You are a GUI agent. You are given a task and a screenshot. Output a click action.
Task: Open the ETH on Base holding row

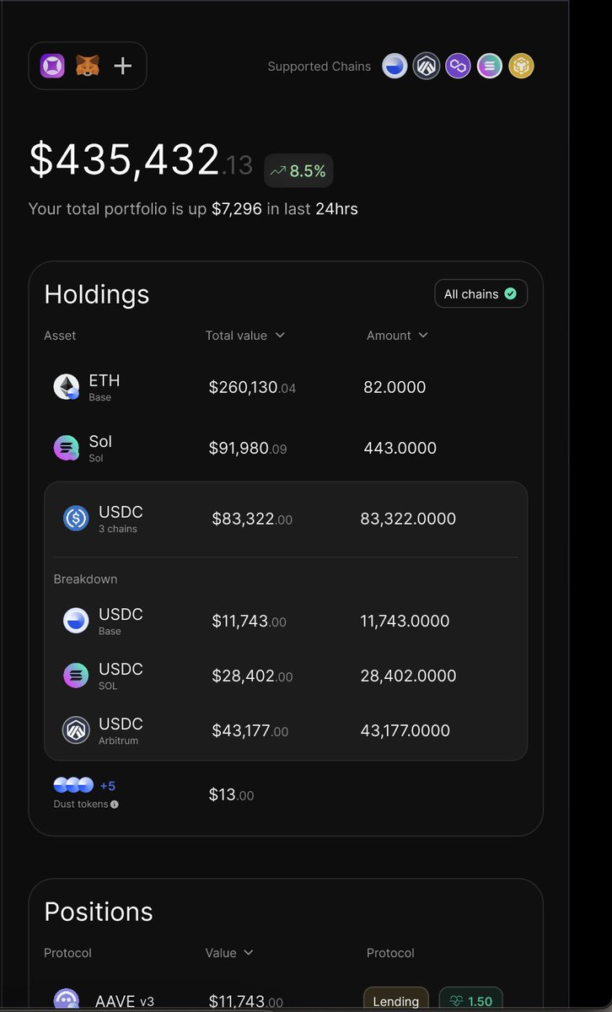tap(286, 387)
